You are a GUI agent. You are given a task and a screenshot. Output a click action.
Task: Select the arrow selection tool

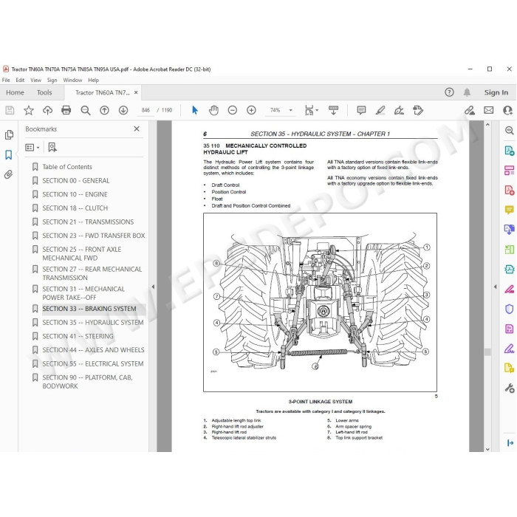point(195,110)
